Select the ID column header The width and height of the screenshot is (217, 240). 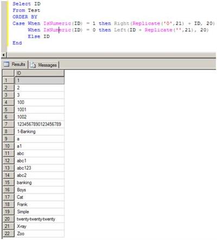pyautogui.click(x=39, y=73)
